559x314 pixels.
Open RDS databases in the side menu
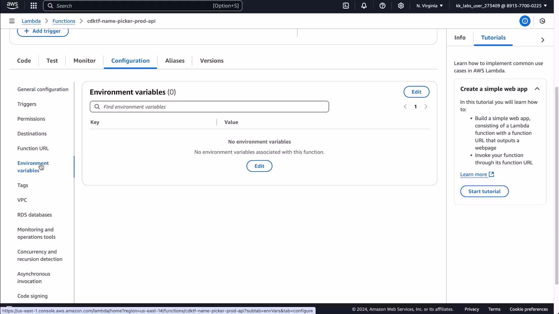pyautogui.click(x=35, y=215)
